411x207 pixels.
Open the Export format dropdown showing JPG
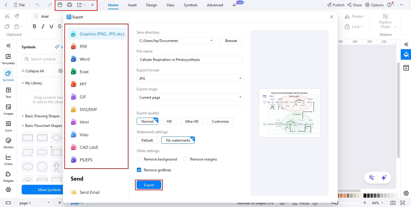coord(190,78)
